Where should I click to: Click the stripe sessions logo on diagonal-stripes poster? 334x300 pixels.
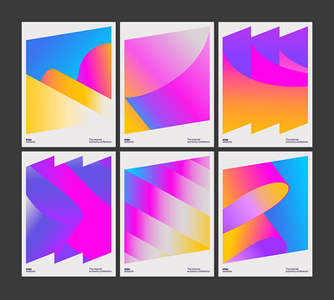(x=129, y=270)
